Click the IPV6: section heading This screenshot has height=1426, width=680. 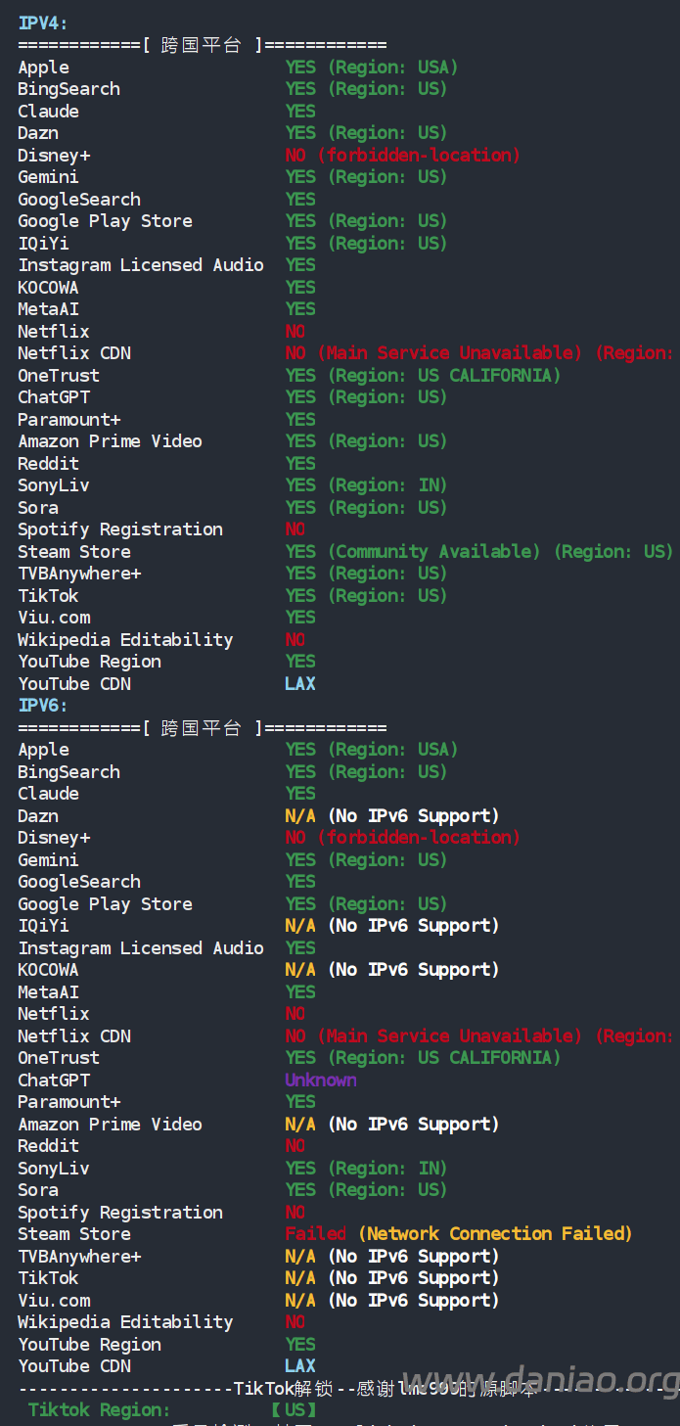coord(42,706)
